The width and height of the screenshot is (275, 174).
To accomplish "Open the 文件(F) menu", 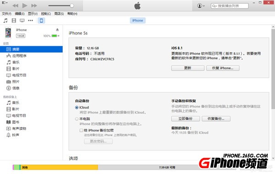I will click(7, 14).
